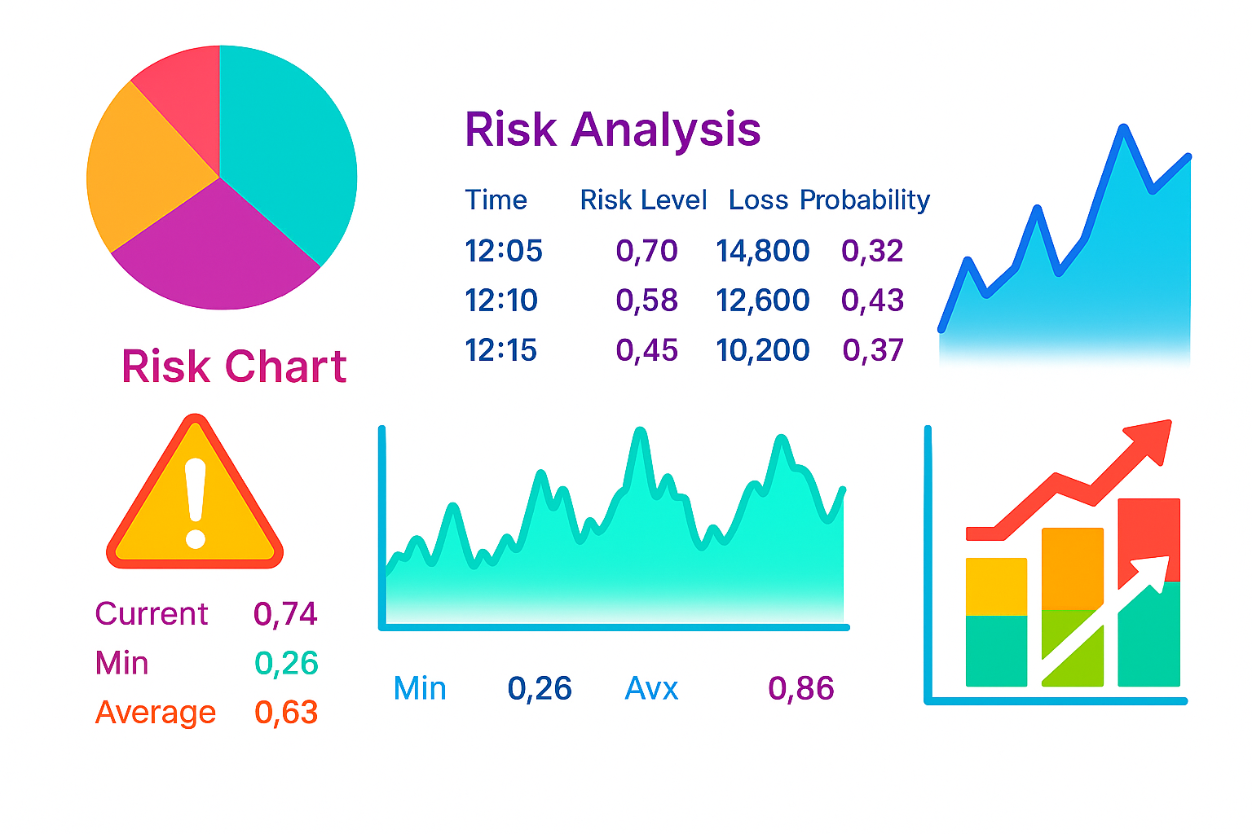The width and height of the screenshot is (1252, 834).
Task: Click the Risk Analysis heading
Action: (x=612, y=129)
